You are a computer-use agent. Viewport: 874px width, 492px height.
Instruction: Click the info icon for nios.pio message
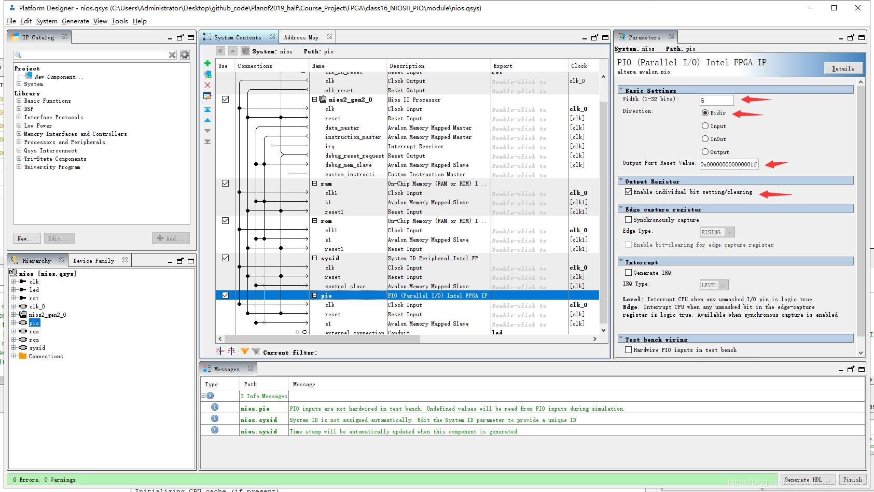(x=215, y=407)
